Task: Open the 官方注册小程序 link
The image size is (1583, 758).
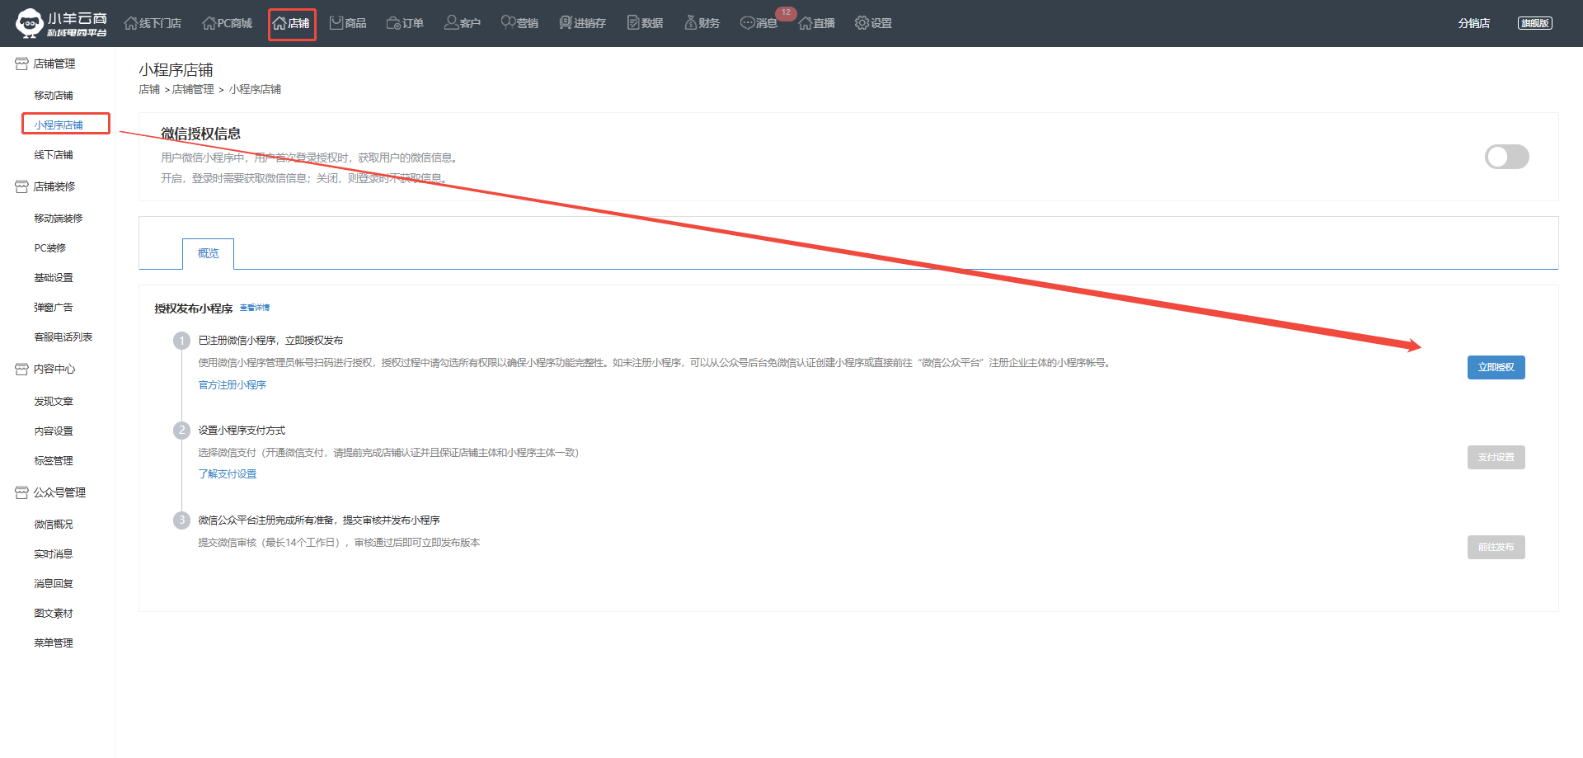Action: tap(232, 385)
